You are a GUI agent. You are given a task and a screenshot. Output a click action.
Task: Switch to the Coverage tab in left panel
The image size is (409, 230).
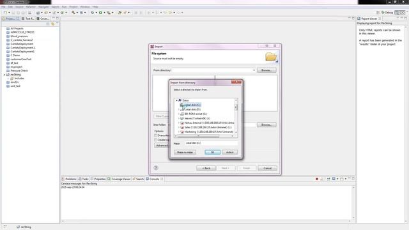(x=43, y=19)
